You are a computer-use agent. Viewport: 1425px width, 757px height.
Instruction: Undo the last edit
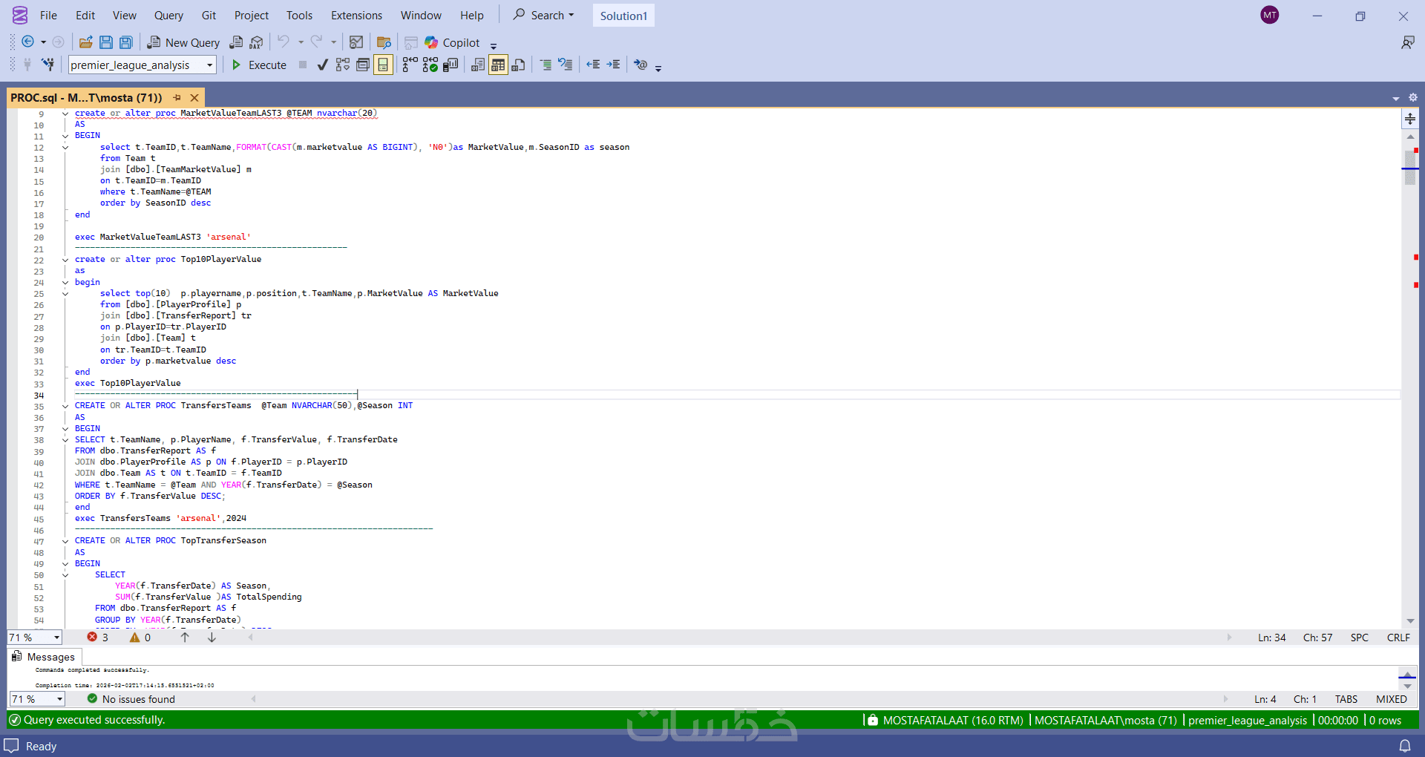(283, 42)
